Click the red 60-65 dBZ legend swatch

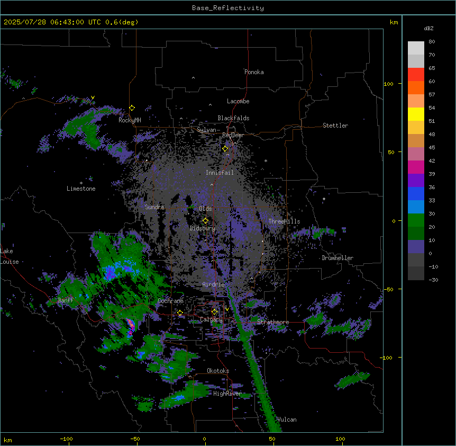pyautogui.click(x=416, y=75)
